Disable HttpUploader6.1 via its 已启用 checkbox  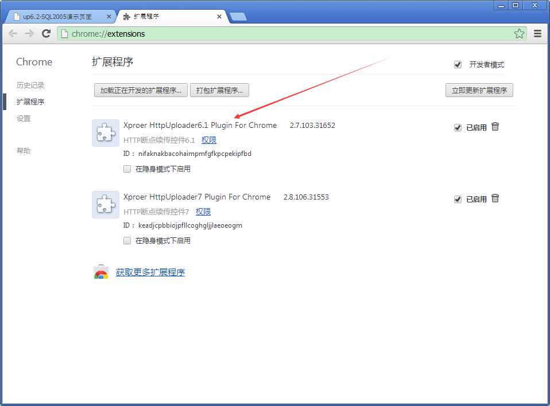(458, 127)
